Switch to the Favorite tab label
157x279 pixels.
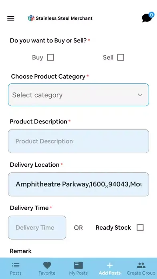coord(47,273)
